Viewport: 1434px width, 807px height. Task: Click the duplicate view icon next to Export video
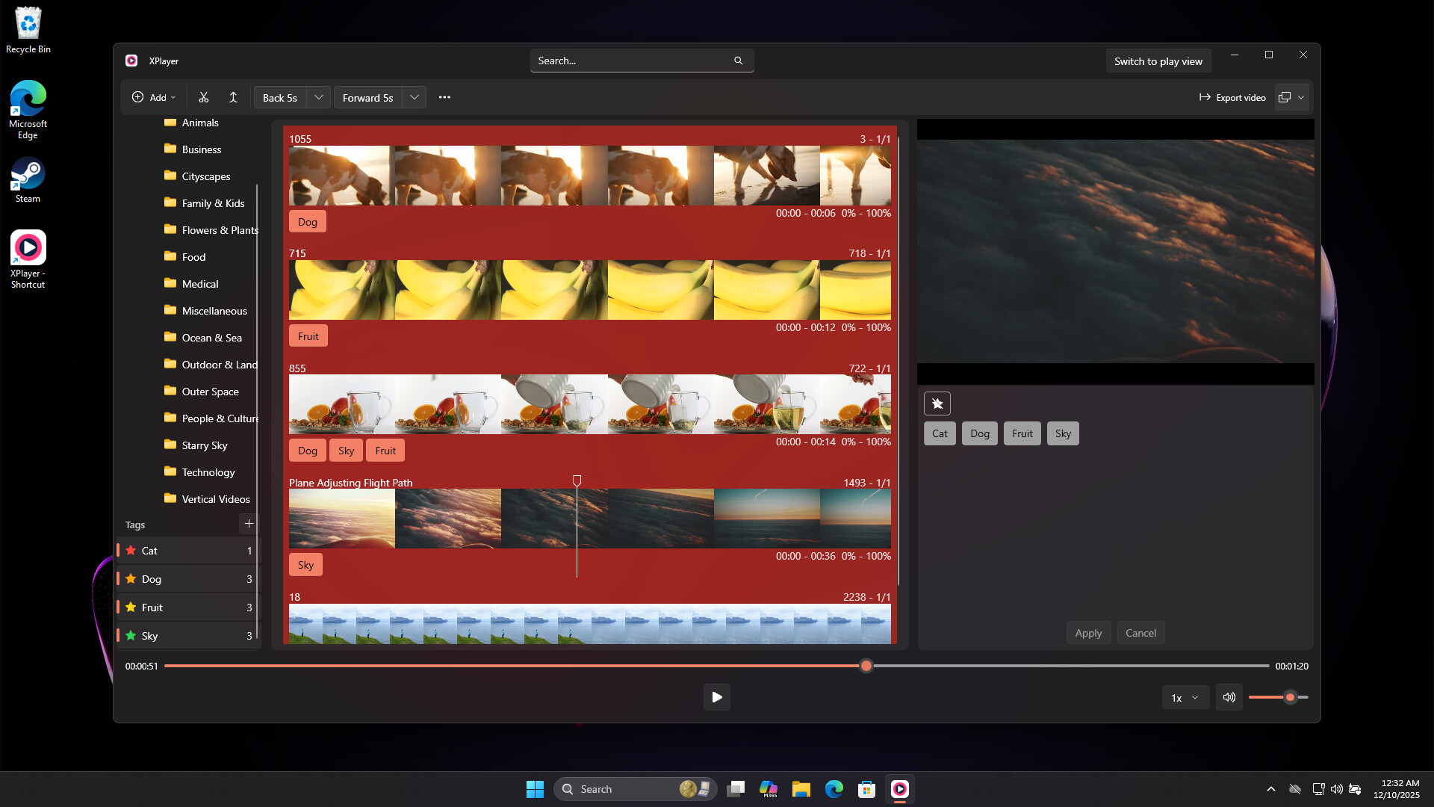point(1285,97)
